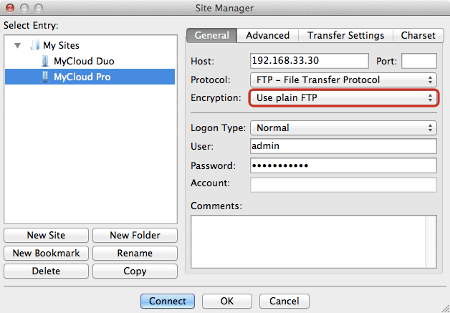Click the New Folder button
The height and width of the screenshot is (313, 450).
click(x=135, y=235)
